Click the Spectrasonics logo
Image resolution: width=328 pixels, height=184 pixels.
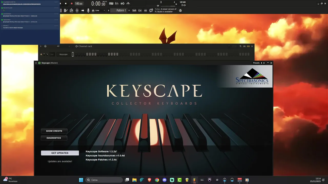click(x=252, y=76)
